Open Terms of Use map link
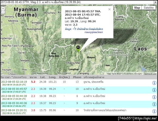Screen dimensions: 158x121 [150, 74]
